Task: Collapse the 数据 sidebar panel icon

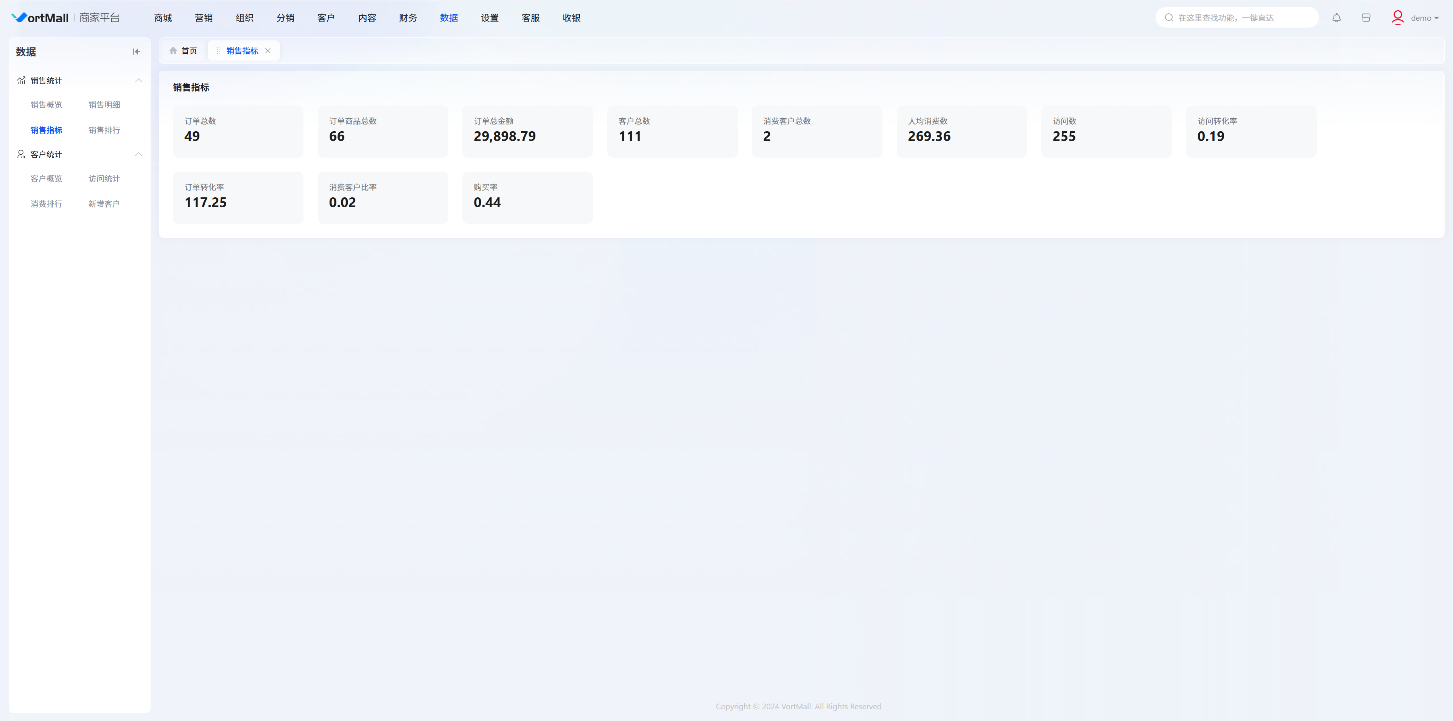Action: [136, 52]
